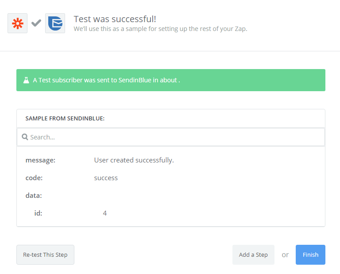Click the code field label
The height and width of the screenshot is (274, 340).
click(x=34, y=178)
